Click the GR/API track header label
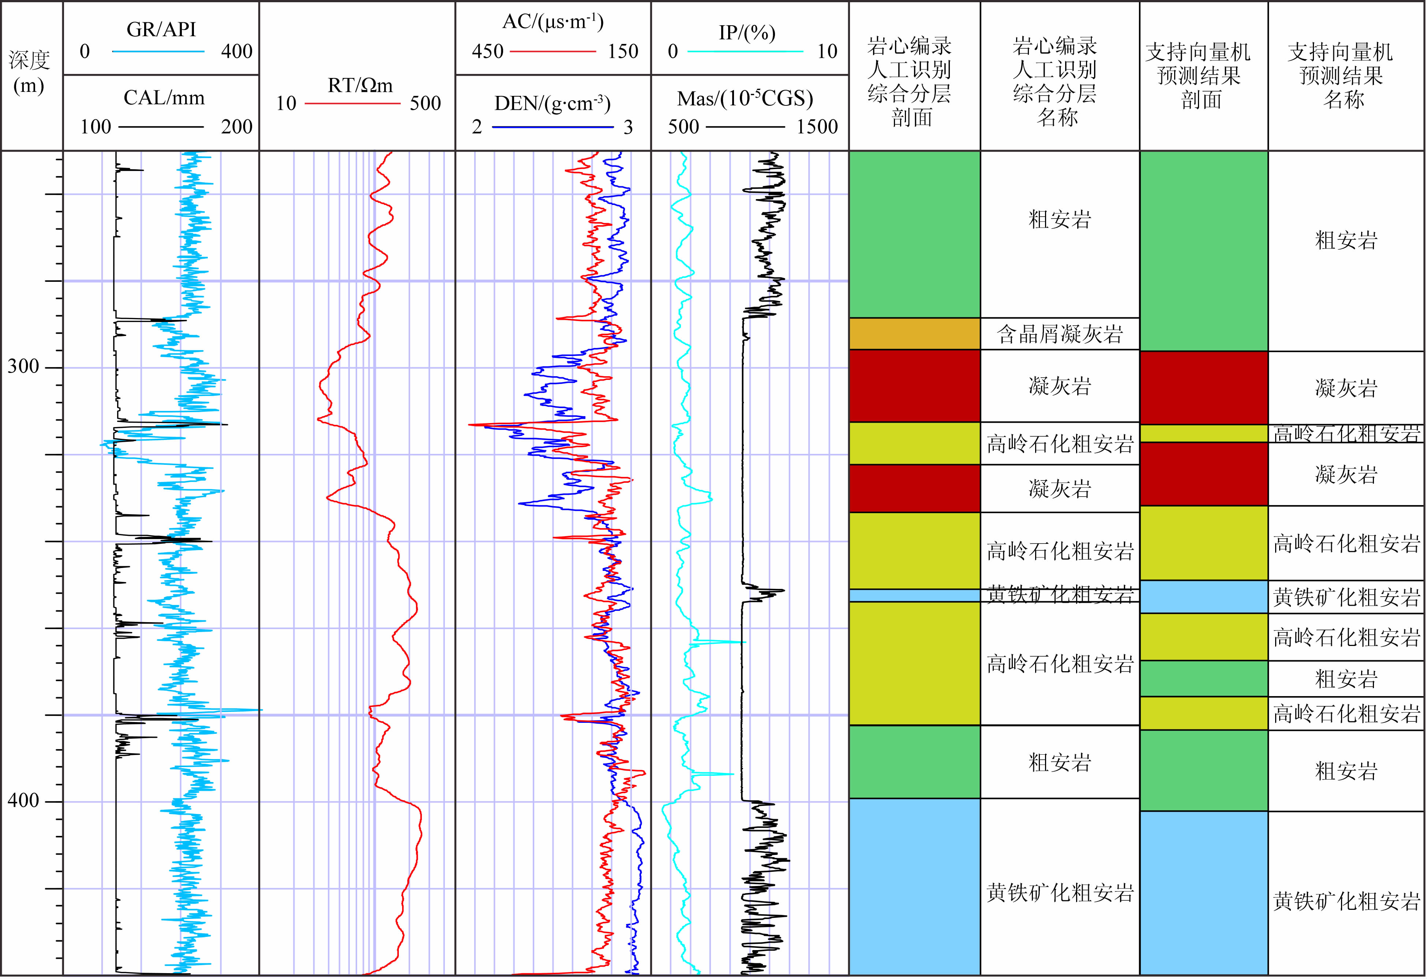This screenshot has width=1427, height=979. pos(161,29)
